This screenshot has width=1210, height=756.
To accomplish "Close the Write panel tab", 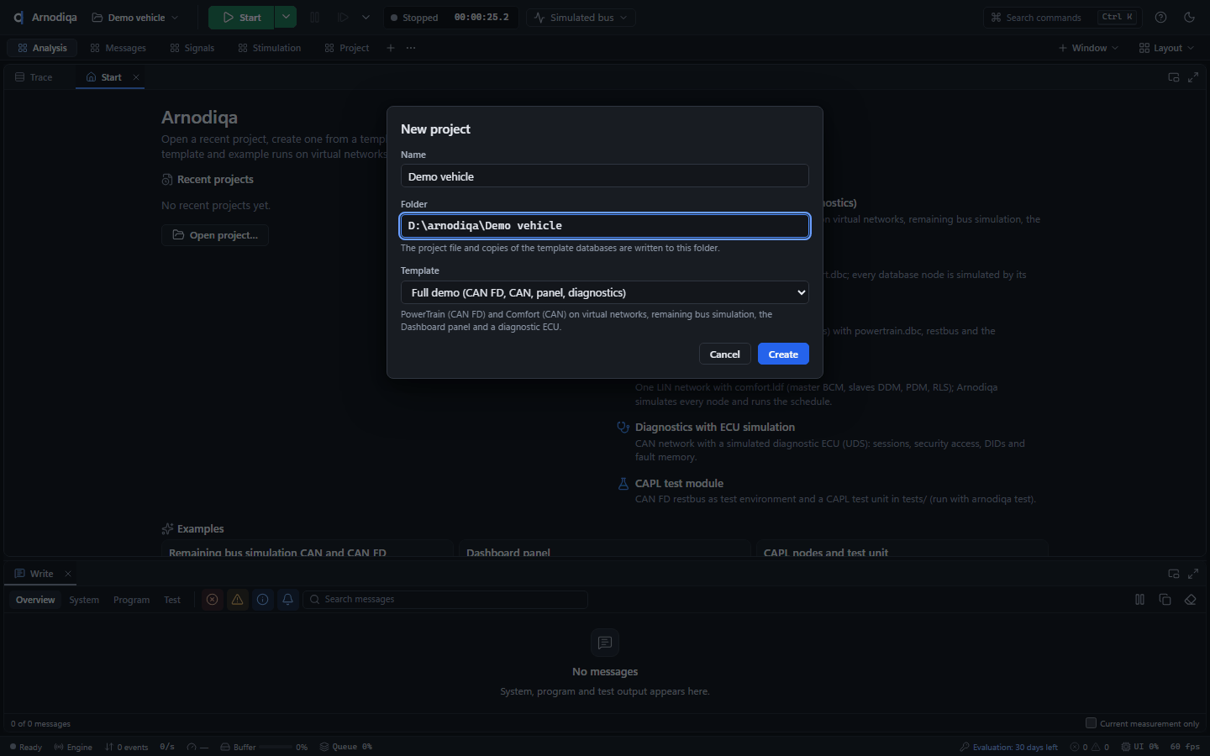I will pyautogui.click(x=68, y=574).
